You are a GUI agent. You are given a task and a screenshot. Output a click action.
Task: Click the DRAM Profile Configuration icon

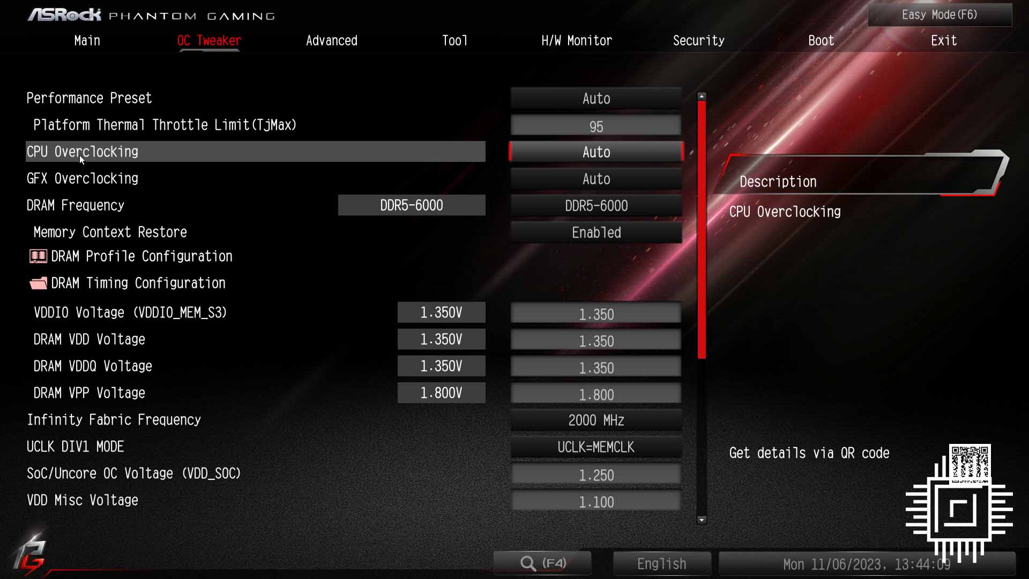[x=38, y=256]
